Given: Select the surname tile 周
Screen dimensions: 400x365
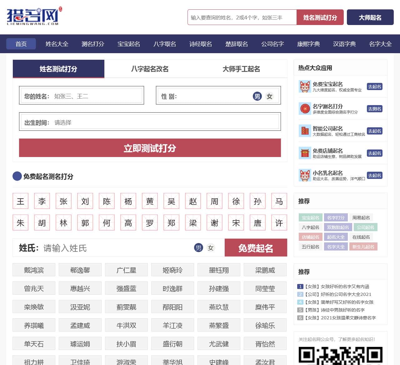Looking at the screenshot, I should 214,201.
